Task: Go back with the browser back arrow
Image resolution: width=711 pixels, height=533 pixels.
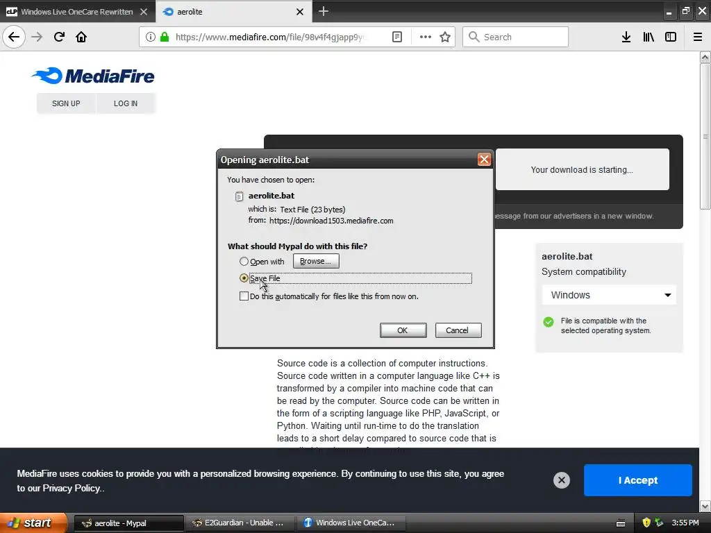Action: coord(14,37)
